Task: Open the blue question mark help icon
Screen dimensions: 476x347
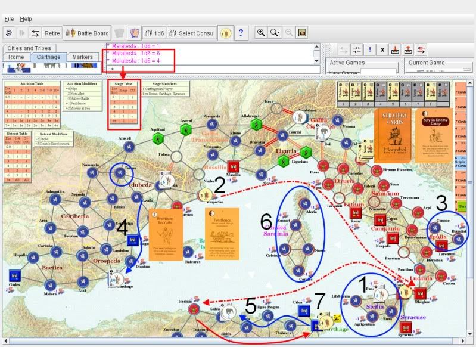Action: pyautogui.click(x=241, y=33)
